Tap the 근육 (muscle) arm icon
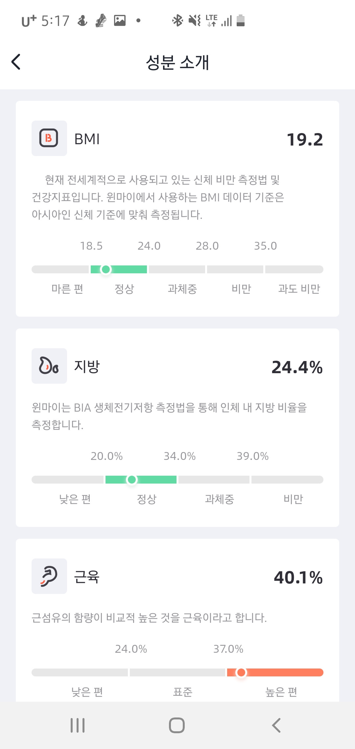 coord(49,576)
